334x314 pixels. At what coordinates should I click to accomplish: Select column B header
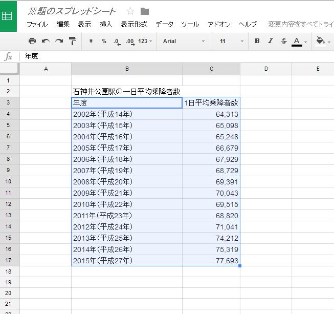[127, 69]
